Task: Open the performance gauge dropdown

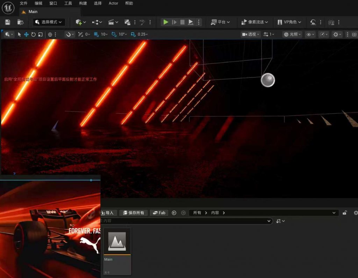Action: (323, 35)
